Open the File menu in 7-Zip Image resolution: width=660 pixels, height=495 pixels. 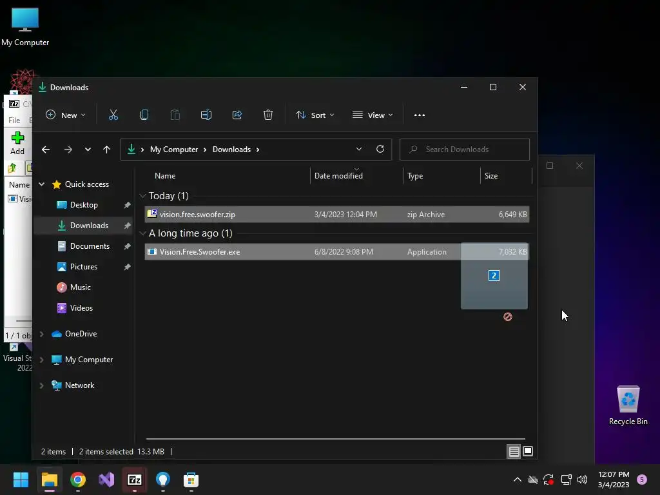coord(14,121)
